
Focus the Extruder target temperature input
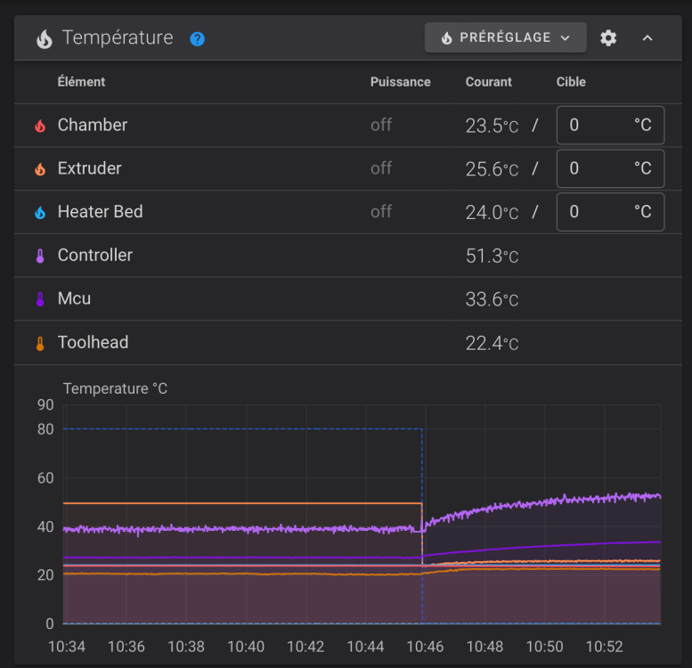[595, 169]
